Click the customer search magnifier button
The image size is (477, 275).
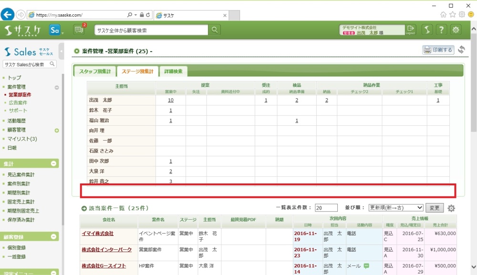[215, 30]
